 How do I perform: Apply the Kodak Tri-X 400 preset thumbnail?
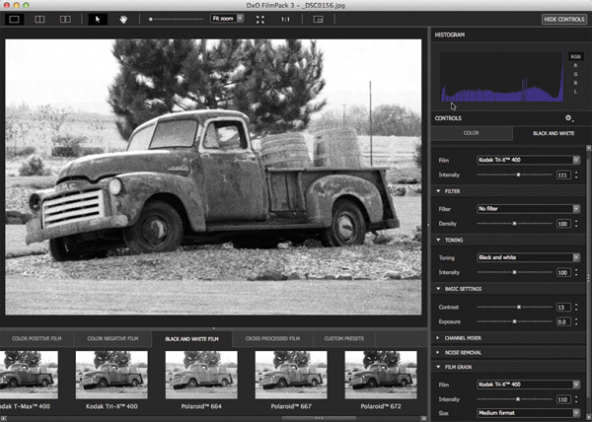(111, 375)
